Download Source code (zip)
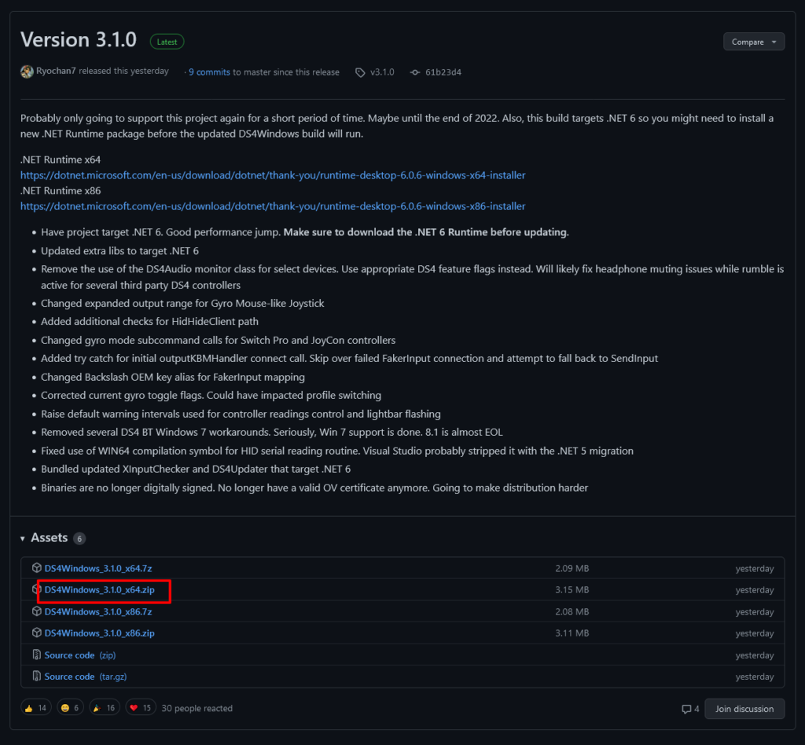The image size is (805, 745). tap(80, 655)
